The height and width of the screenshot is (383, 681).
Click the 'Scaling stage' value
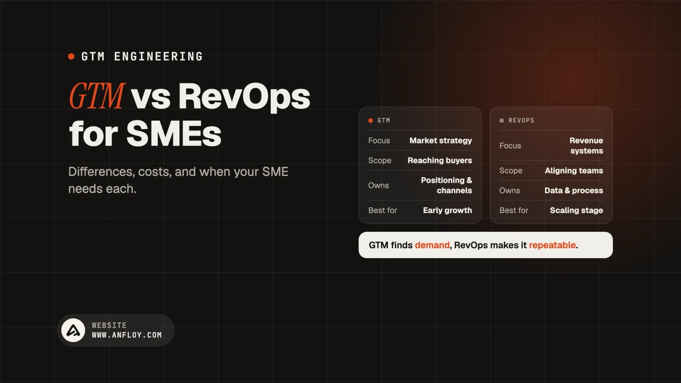click(576, 210)
